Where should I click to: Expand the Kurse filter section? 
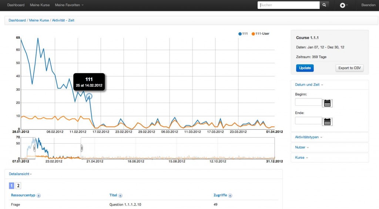(x=301, y=158)
